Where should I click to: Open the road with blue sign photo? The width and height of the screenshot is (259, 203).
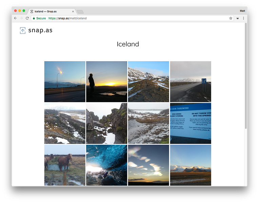pyautogui.click(x=191, y=82)
